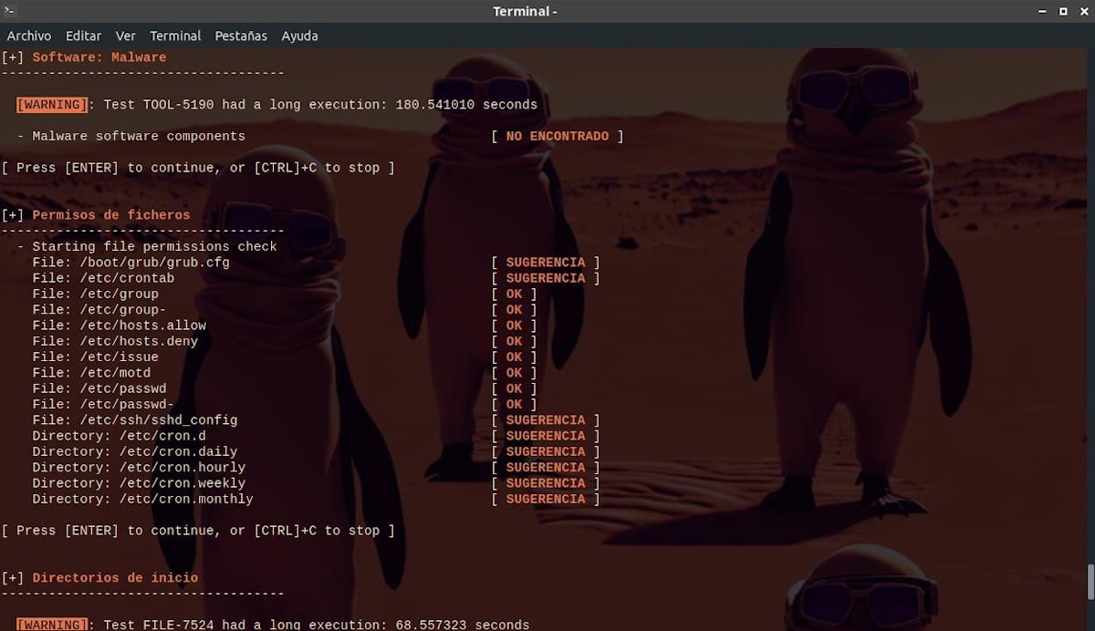The height and width of the screenshot is (631, 1095).
Task: Click the /etc/cron.monthly directory line
Action: (x=142, y=500)
